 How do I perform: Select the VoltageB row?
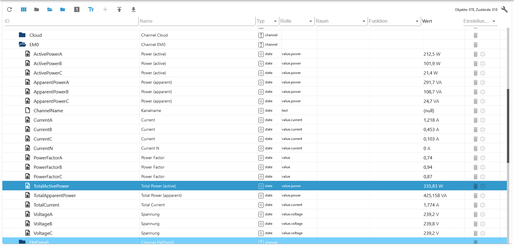click(x=255, y=224)
